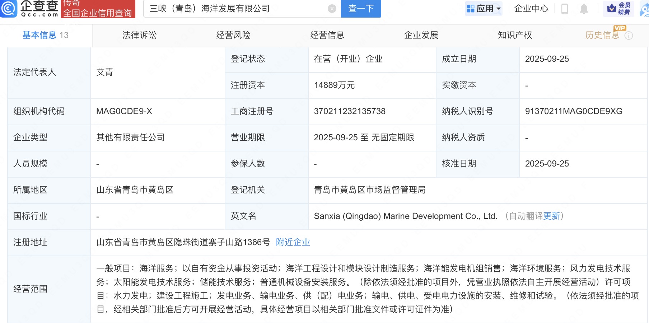Expand the 应用 dropdown menu
This screenshot has height=323, width=649.
[x=484, y=9]
